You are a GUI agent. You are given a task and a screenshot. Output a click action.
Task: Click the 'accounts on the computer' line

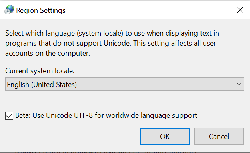point(48,53)
